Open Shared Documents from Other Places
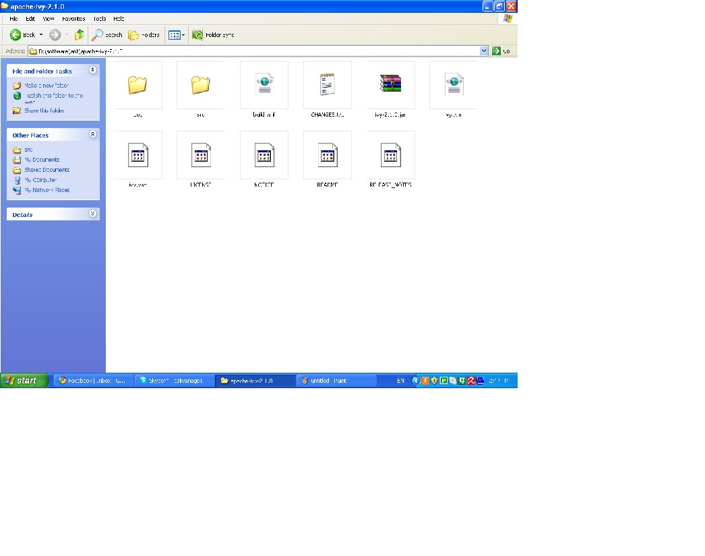705x556 pixels. coord(47,170)
